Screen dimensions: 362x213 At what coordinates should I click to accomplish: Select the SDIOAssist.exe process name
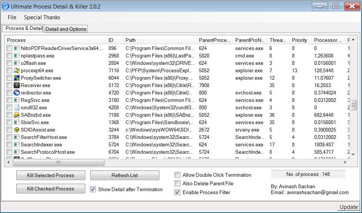[38, 130]
